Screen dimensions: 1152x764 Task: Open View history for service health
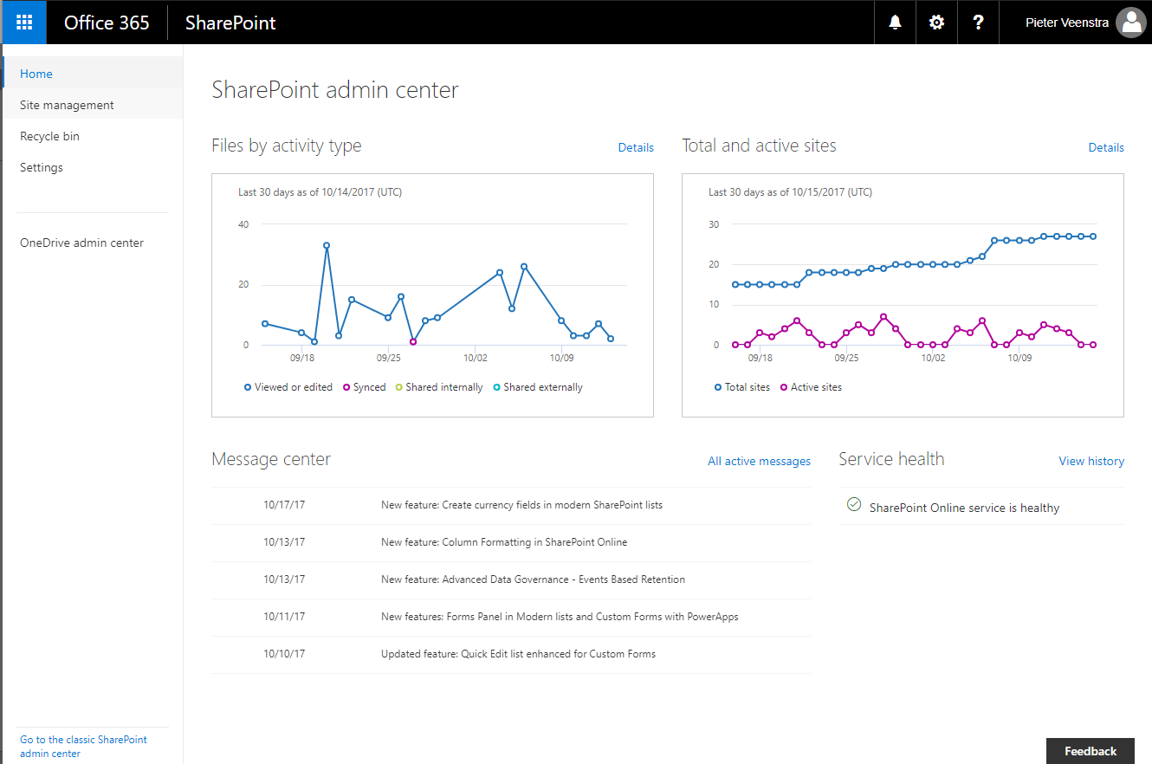(1091, 461)
